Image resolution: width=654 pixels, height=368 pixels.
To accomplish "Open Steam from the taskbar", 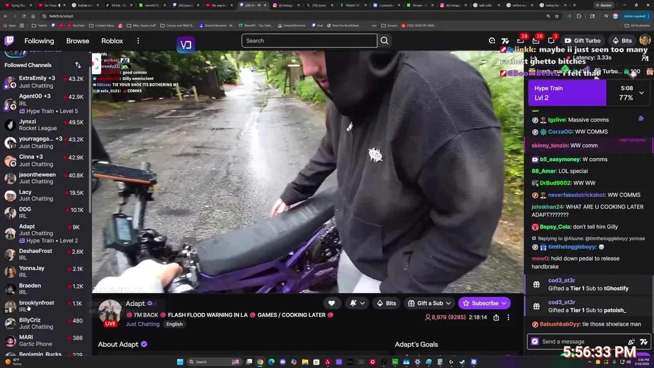I will 462,362.
